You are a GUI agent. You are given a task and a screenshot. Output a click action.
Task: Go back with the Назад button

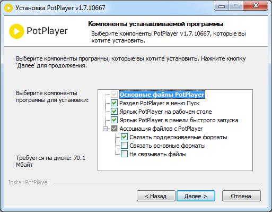pyautogui.click(x=156, y=196)
